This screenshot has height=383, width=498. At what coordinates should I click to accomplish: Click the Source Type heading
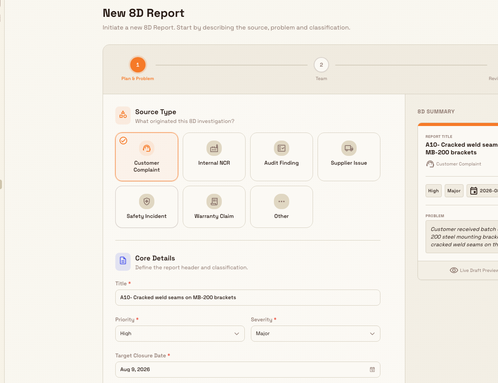pos(156,112)
